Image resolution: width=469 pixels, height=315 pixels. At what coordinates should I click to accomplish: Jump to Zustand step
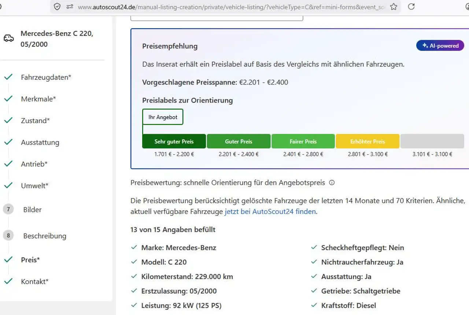point(35,121)
